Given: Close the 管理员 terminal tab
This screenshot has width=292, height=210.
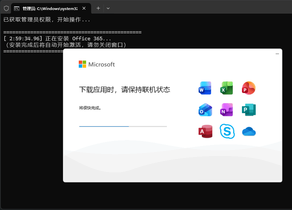Looking at the screenshot, I should [84, 8].
